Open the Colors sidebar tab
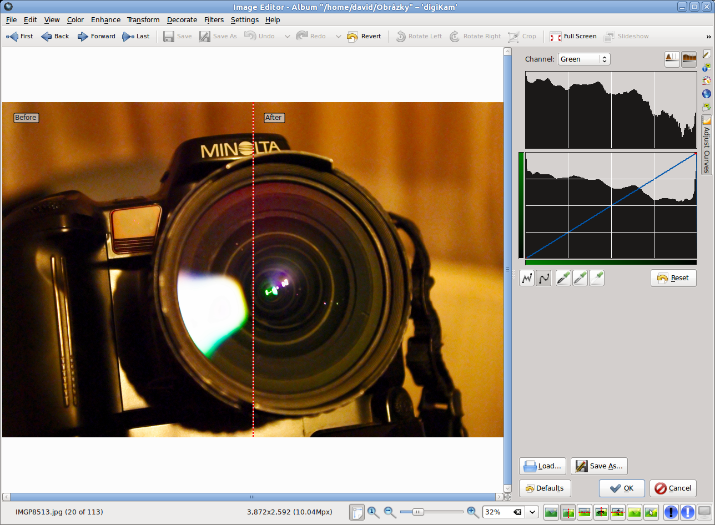This screenshot has height=525, width=715. [x=707, y=80]
